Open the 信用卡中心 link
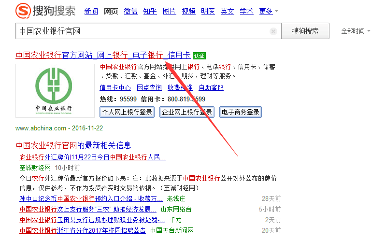This screenshot has width=371, height=240. (x=115, y=88)
